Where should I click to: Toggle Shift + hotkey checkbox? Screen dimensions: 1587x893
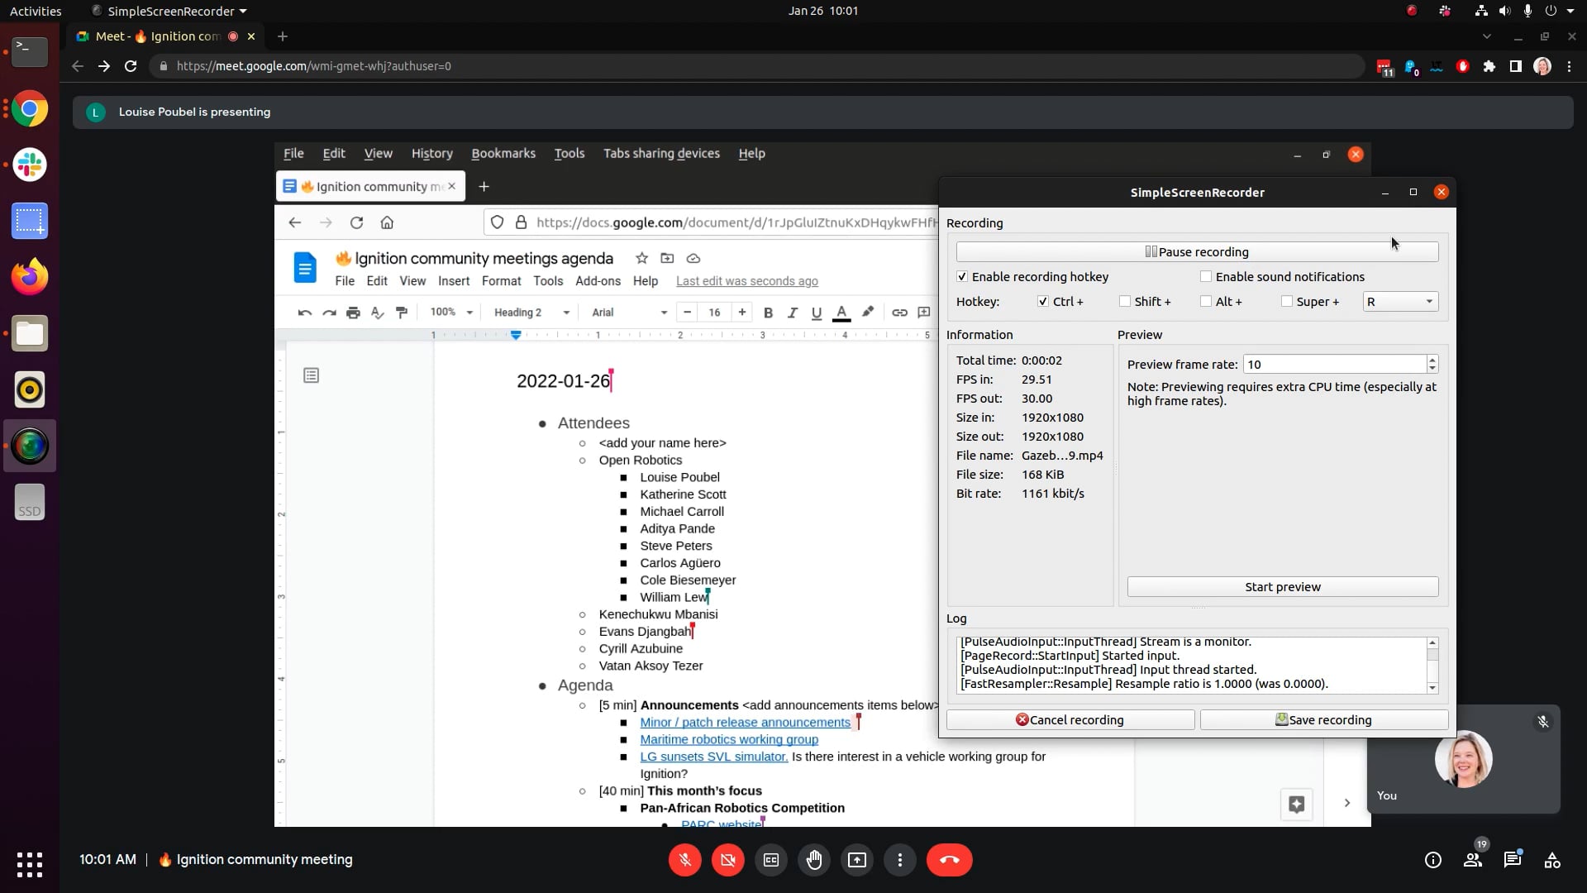1125,302
